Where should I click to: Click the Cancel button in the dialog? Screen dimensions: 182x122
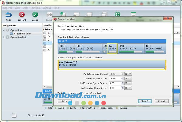[x=162, y=101]
